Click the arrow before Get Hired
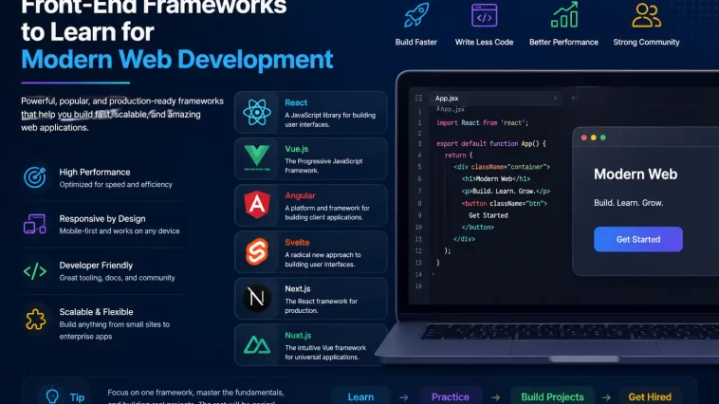This screenshot has height=404, width=719. click(x=606, y=397)
